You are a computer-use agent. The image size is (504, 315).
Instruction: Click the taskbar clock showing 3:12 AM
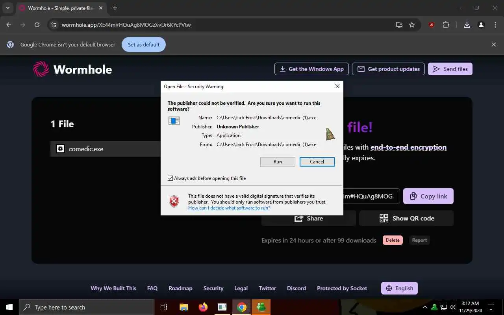(470, 307)
